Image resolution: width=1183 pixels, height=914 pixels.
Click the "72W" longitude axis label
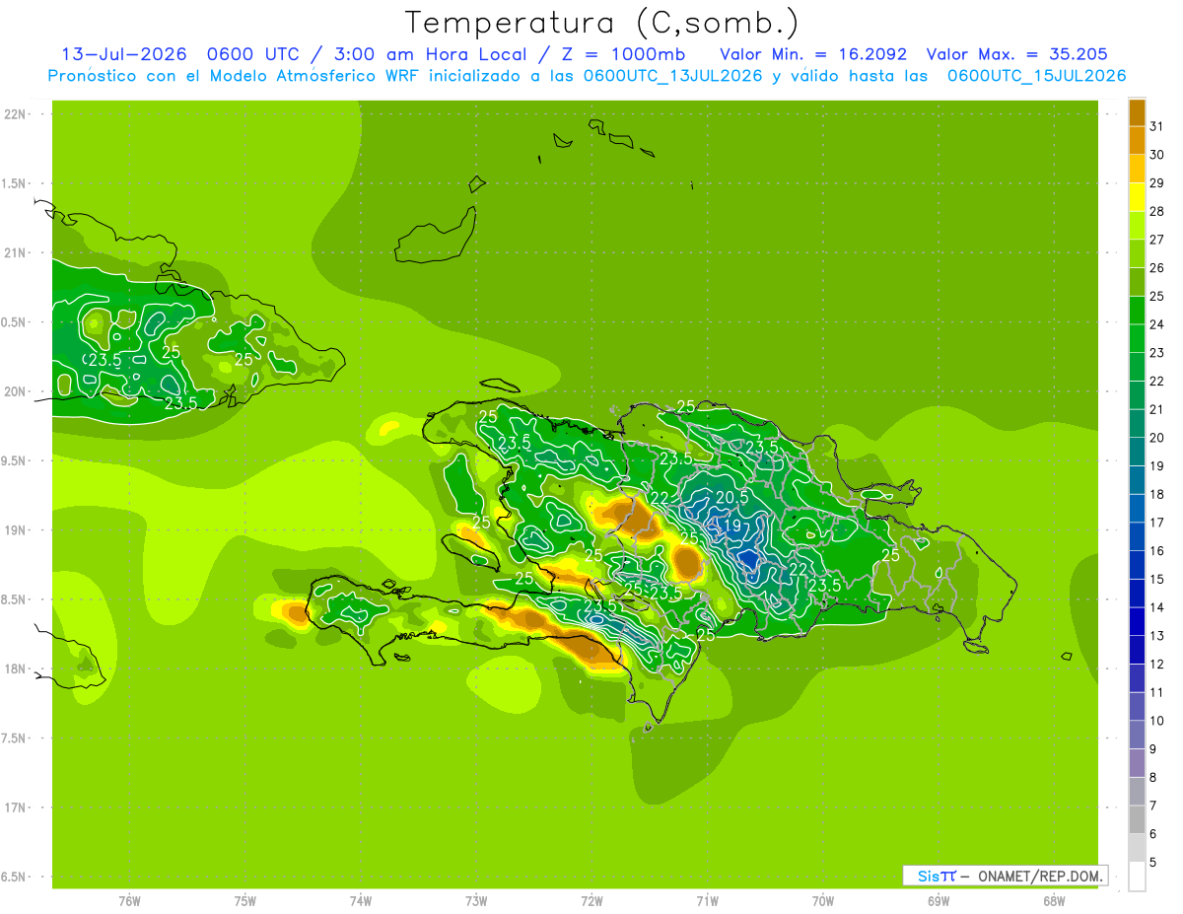(x=591, y=901)
